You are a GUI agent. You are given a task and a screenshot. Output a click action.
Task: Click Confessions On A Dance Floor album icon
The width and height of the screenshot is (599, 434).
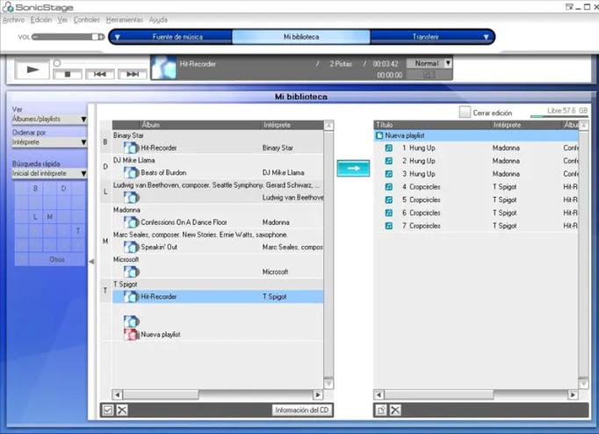[x=131, y=222]
